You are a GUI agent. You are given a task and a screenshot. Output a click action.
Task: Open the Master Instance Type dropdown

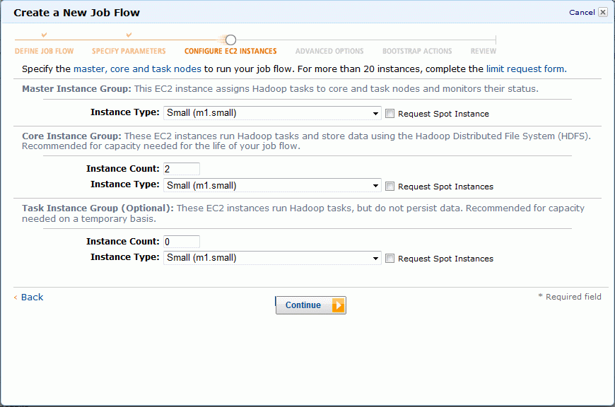272,113
